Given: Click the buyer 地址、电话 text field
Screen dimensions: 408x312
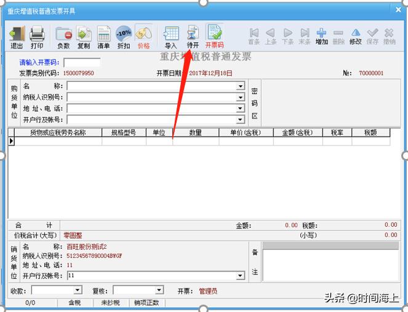Looking at the screenshot, I should 152,108.
